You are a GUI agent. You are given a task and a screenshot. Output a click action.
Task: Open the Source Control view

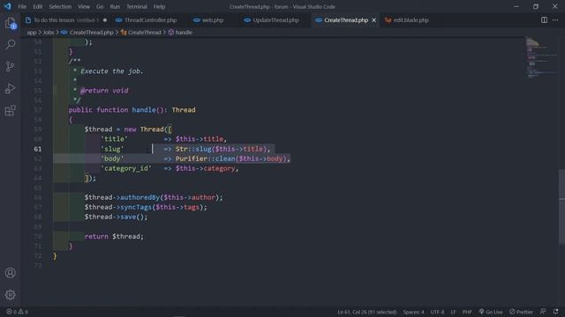click(10, 66)
